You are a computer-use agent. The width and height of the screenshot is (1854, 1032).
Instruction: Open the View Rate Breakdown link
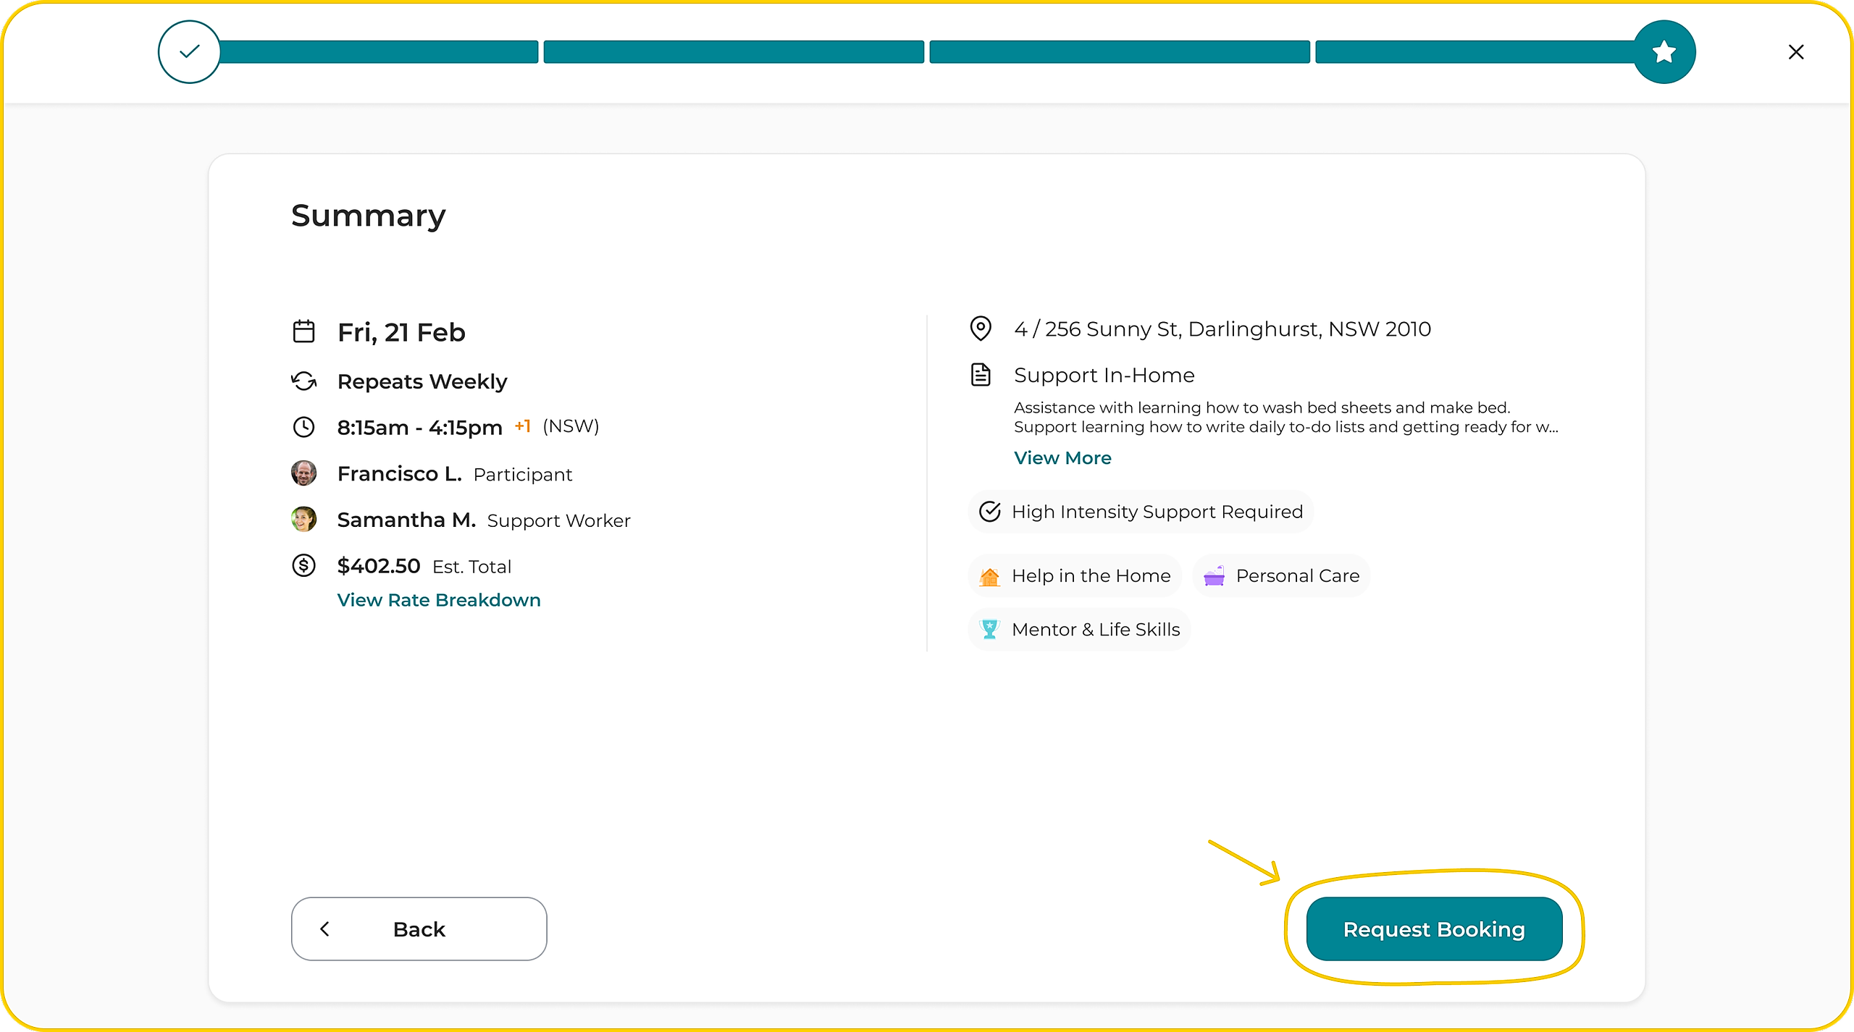(x=438, y=600)
